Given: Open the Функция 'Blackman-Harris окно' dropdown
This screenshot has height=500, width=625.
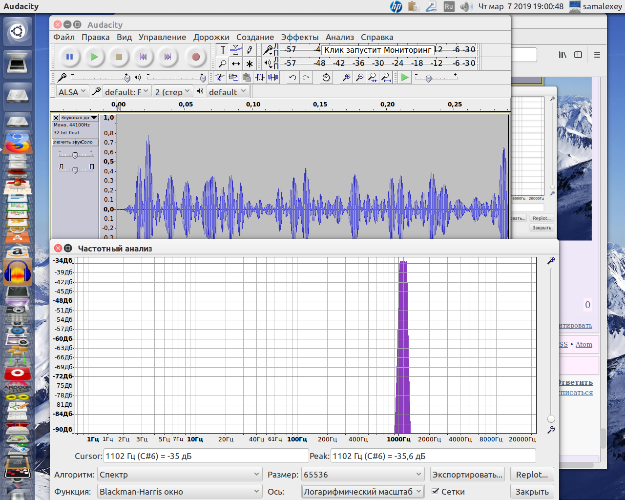Looking at the screenshot, I should pos(180,492).
